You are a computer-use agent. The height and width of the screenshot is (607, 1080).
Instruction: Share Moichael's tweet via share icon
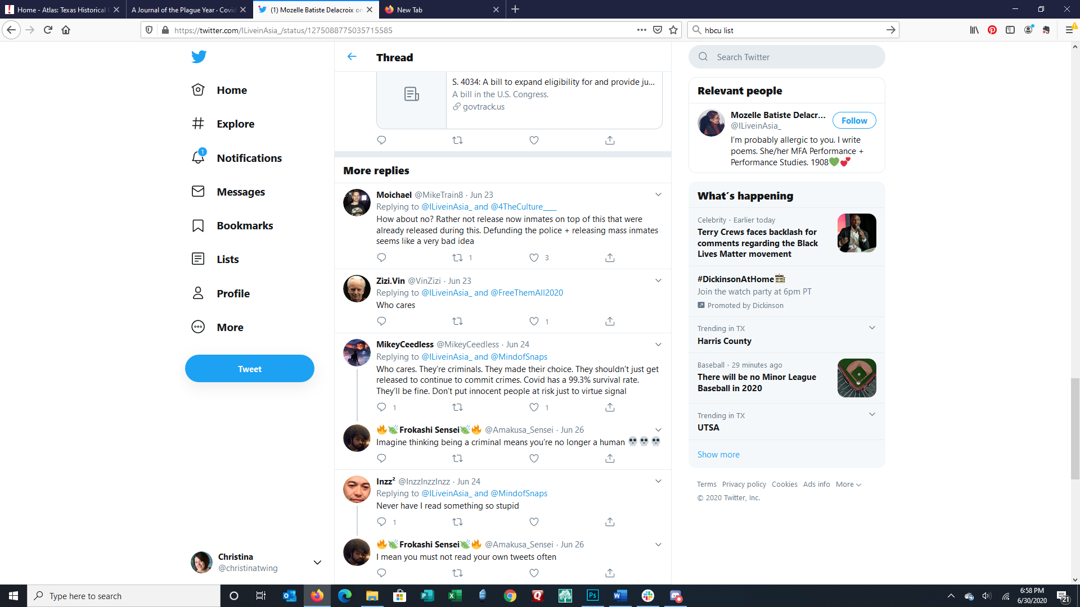pyautogui.click(x=610, y=258)
